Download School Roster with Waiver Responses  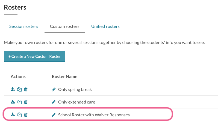pos(13,114)
